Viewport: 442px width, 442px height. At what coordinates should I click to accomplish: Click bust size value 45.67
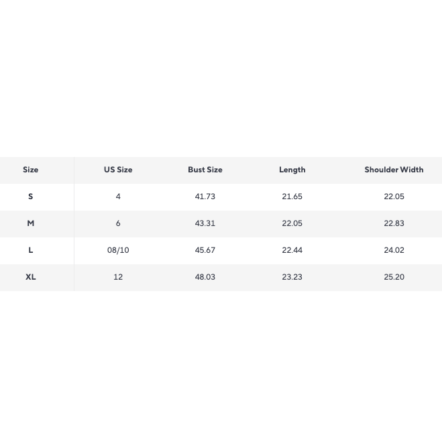[205, 250]
